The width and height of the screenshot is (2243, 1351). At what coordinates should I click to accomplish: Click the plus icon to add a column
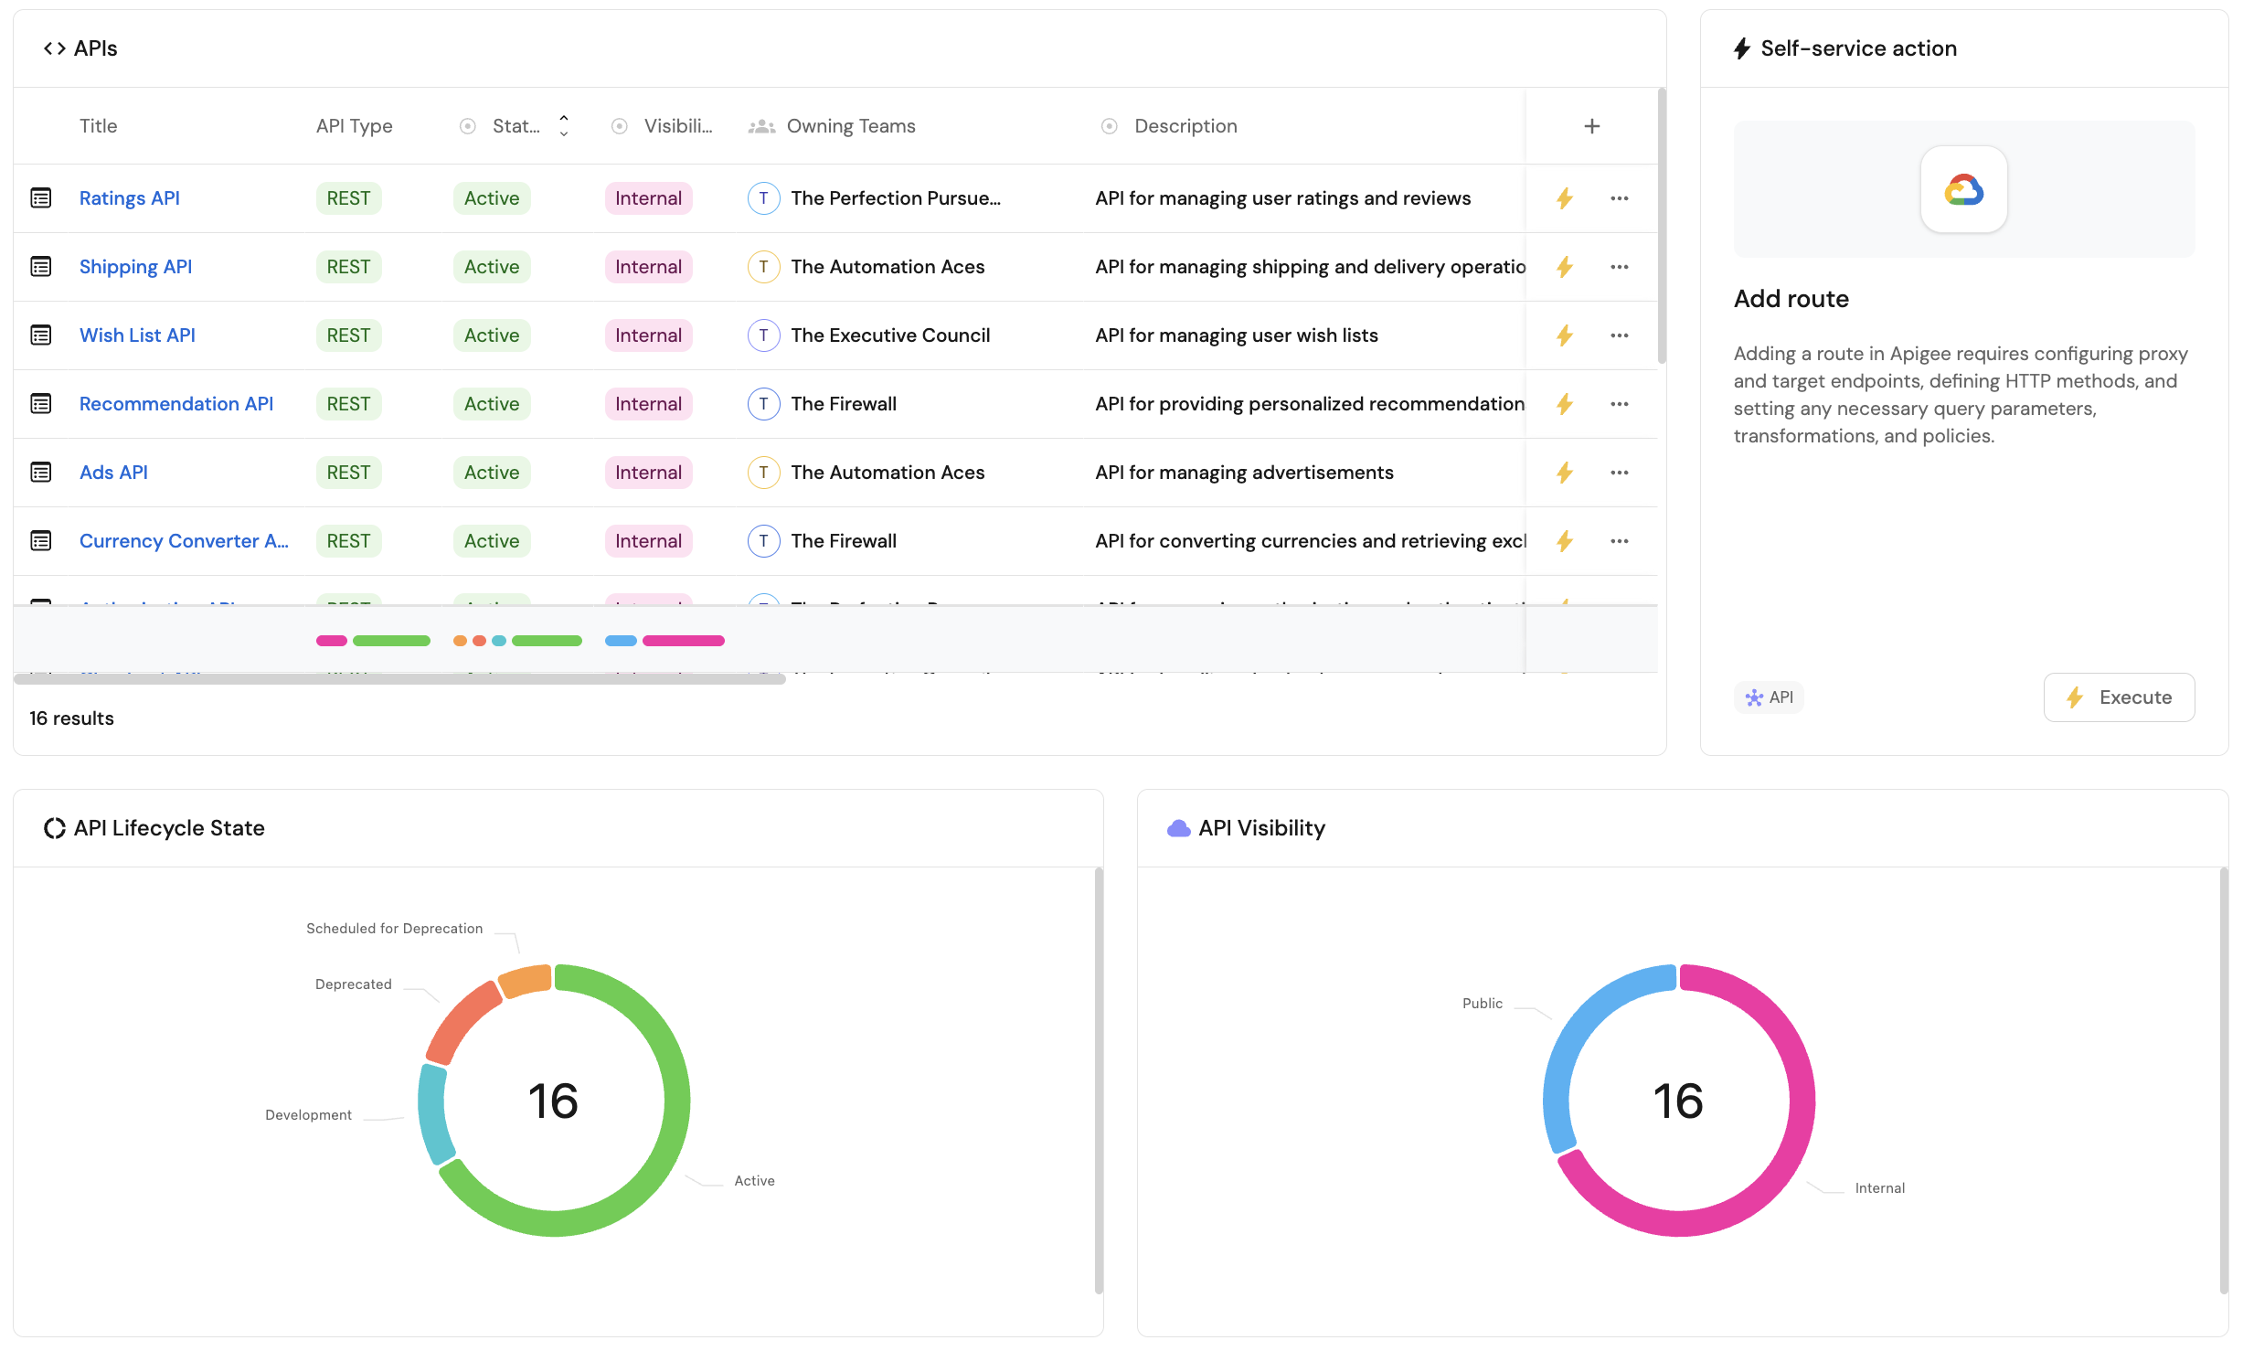click(1591, 126)
